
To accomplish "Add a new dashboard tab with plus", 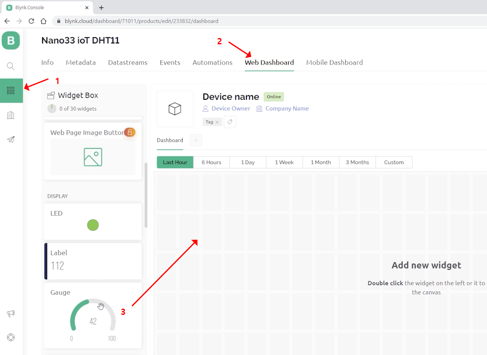I will coord(196,140).
